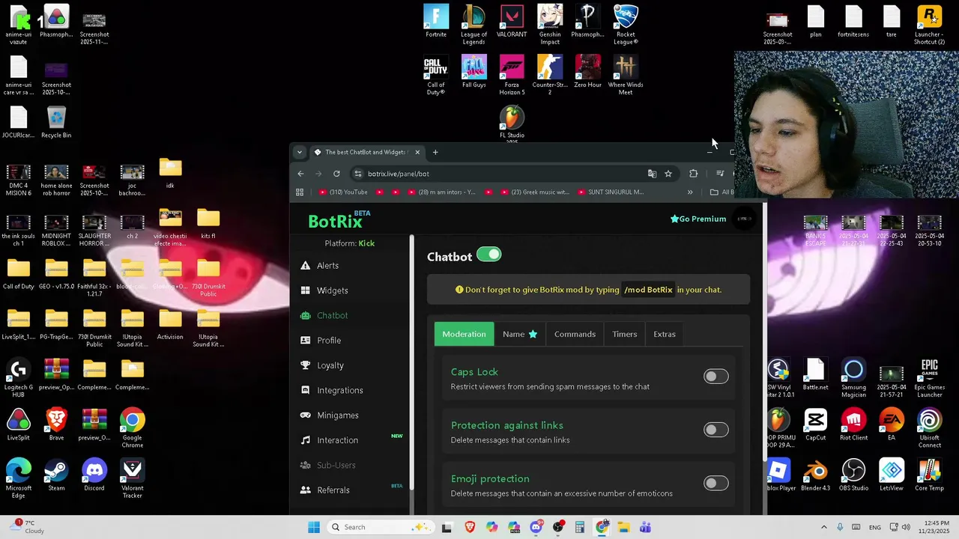Open the tab search dropdown arrow
The image size is (959, 539).
tap(300, 152)
